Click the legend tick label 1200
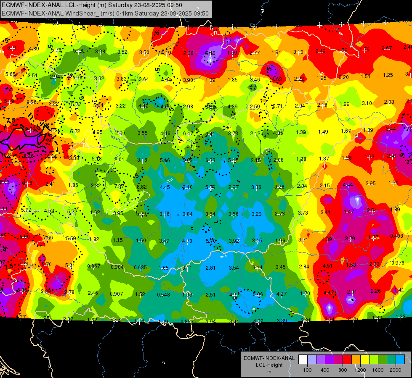Image resolution: width=412 pixels, height=378 pixels. tap(360, 370)
